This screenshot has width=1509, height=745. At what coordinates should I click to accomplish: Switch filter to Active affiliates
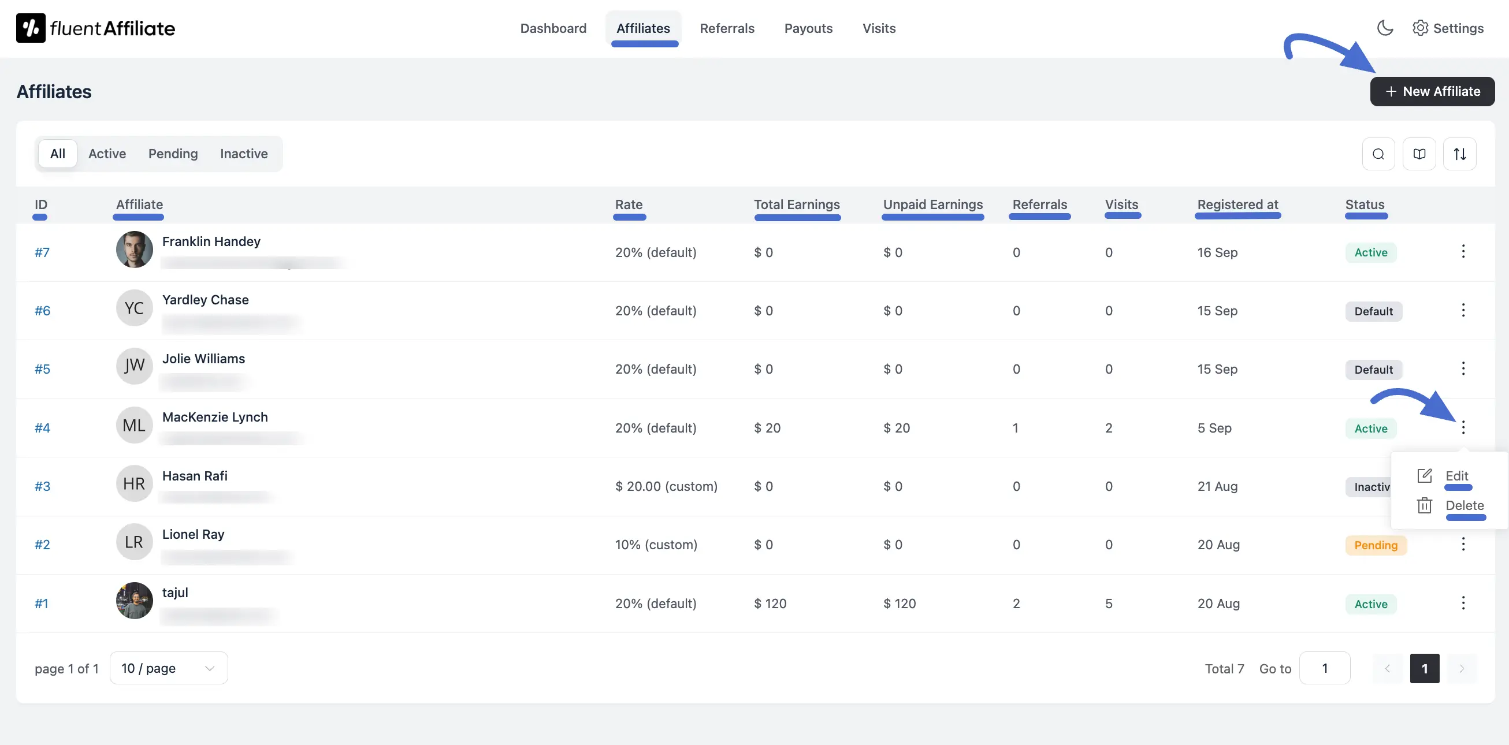tap(107, 154)
